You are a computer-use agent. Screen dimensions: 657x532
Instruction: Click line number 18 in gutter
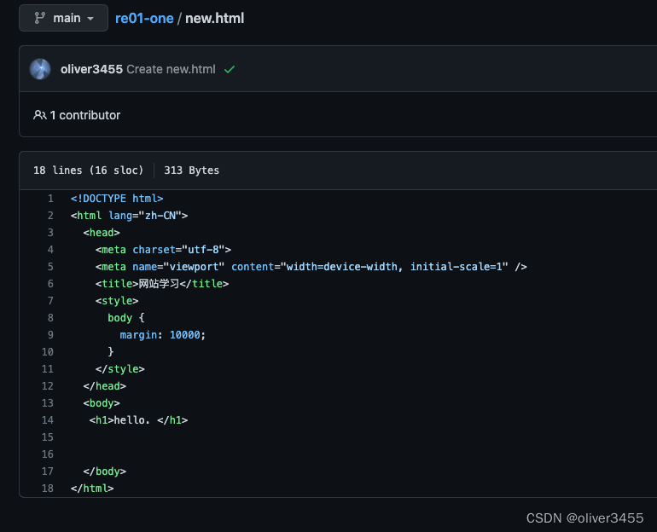(48, 489)
